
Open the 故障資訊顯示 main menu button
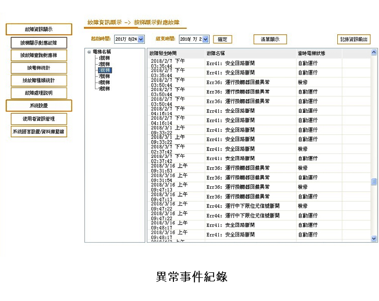[39, 29]
